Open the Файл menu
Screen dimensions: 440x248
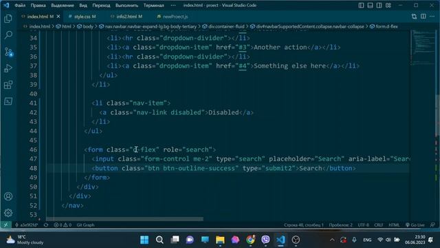pos(20,6)
